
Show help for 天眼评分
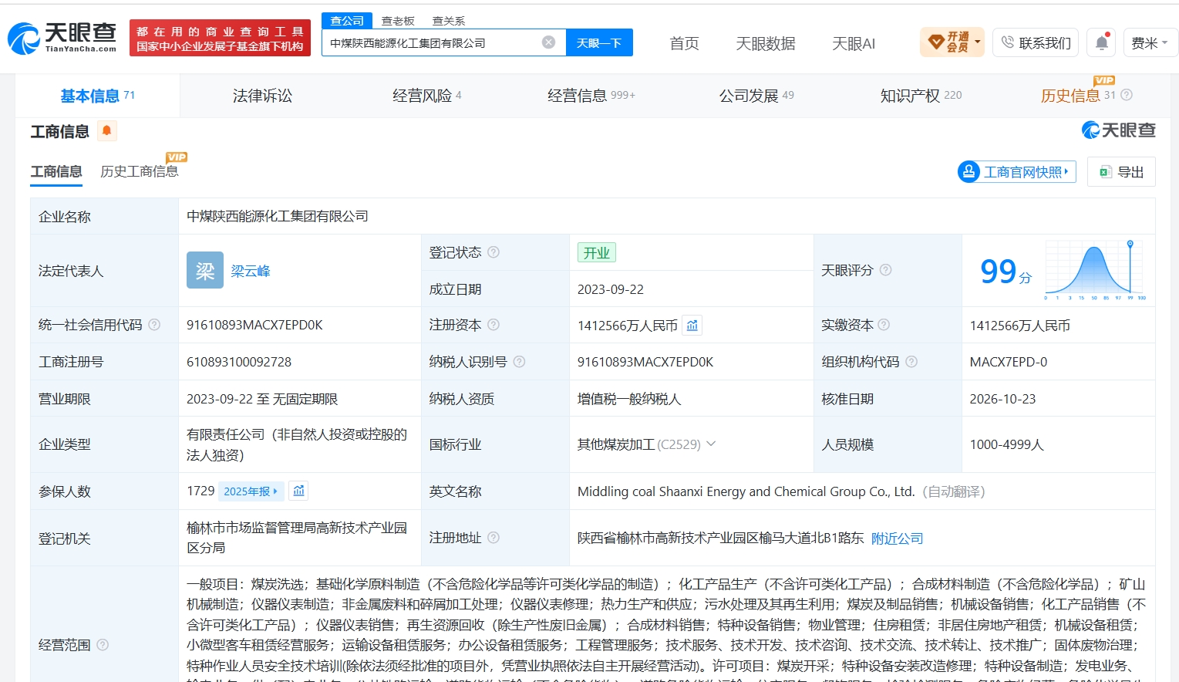coord(886,270)
